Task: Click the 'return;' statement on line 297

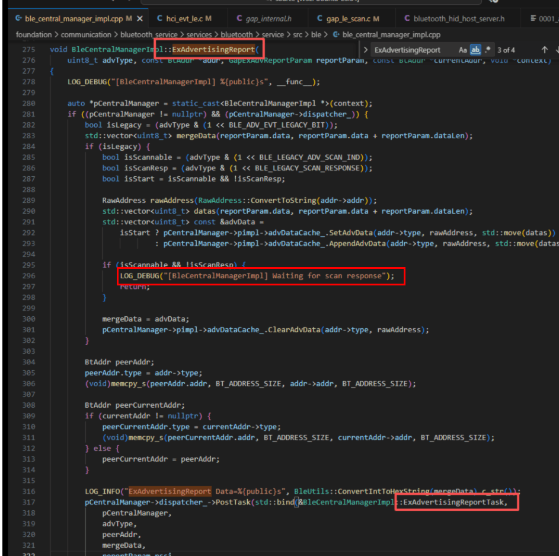Action: coord(135,287)
